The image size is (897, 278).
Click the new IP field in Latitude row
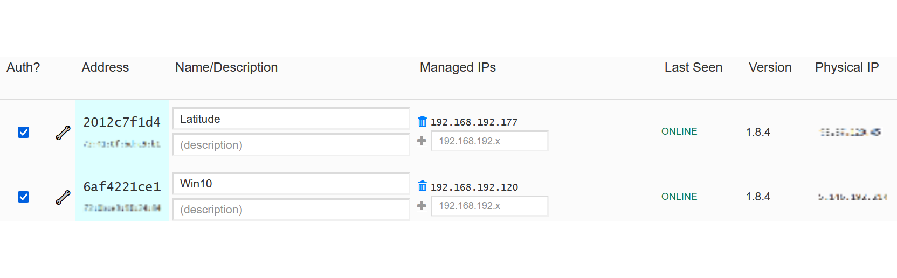point(489,141)
